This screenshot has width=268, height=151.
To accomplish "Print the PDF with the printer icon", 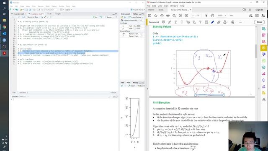I will tap(168, 16).
